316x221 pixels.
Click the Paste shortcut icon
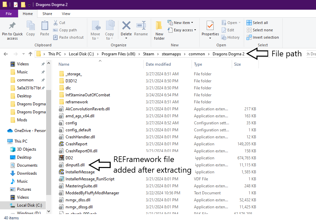click(56, 37)
